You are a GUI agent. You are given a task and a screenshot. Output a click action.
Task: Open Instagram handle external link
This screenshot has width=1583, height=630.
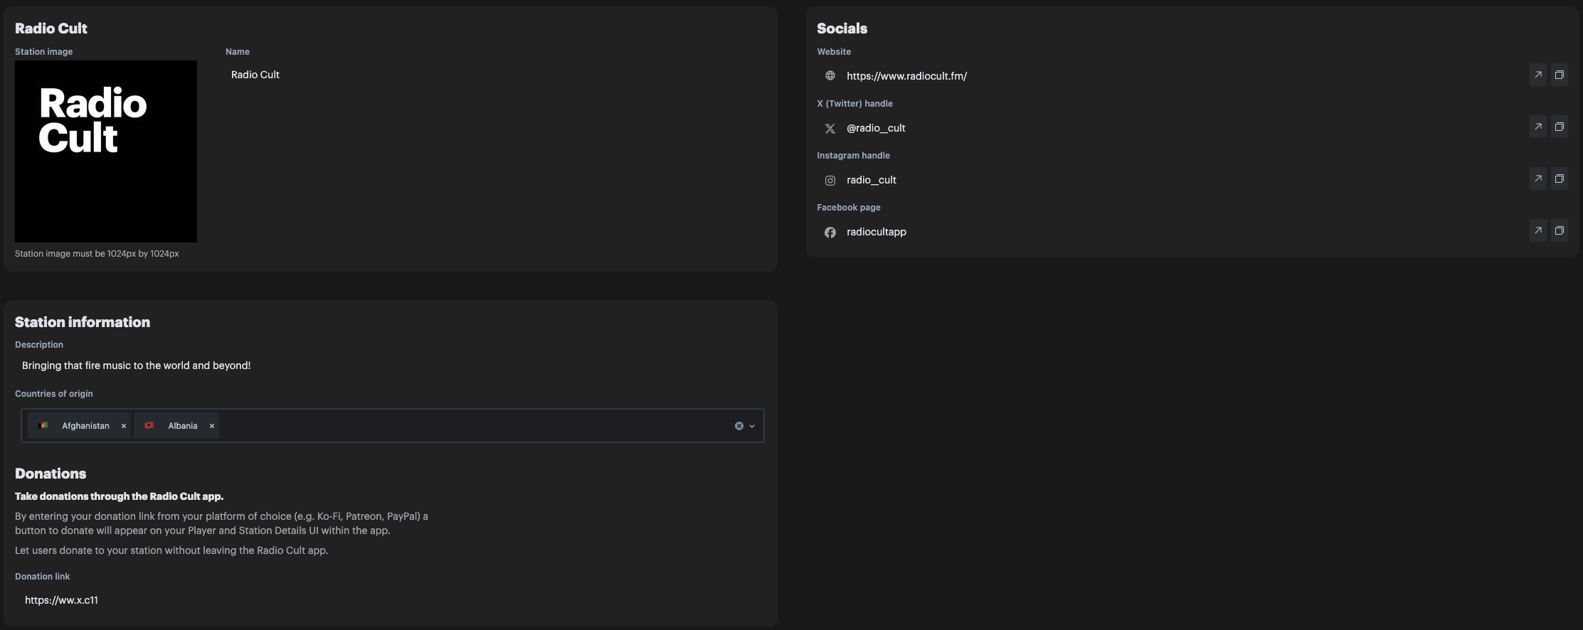1537,178
